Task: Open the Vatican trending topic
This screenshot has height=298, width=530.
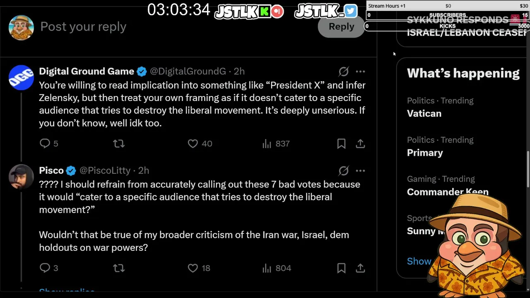Action: (x=424, y=113)
